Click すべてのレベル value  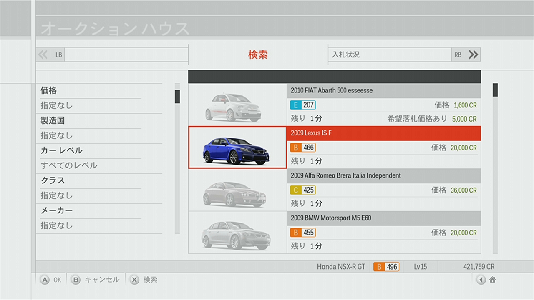[x=69, y=165]
